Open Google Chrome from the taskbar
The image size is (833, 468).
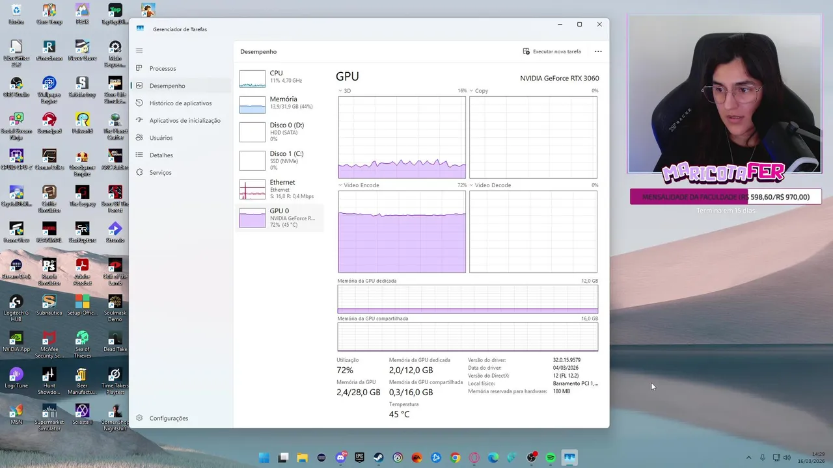[x=455, y=458]
